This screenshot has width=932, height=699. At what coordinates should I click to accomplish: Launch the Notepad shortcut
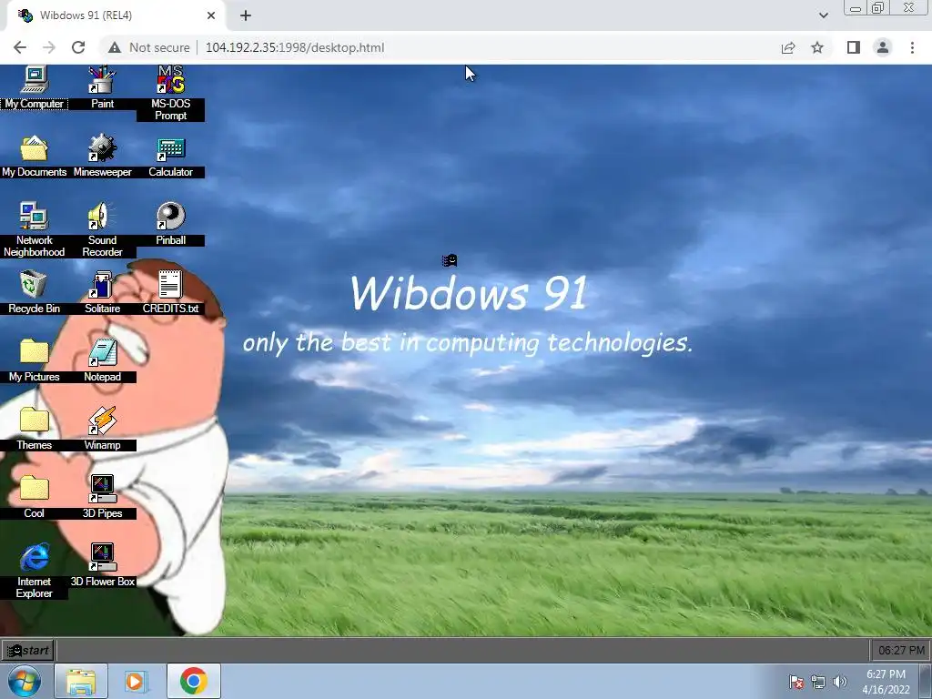(x=102, y=360)
